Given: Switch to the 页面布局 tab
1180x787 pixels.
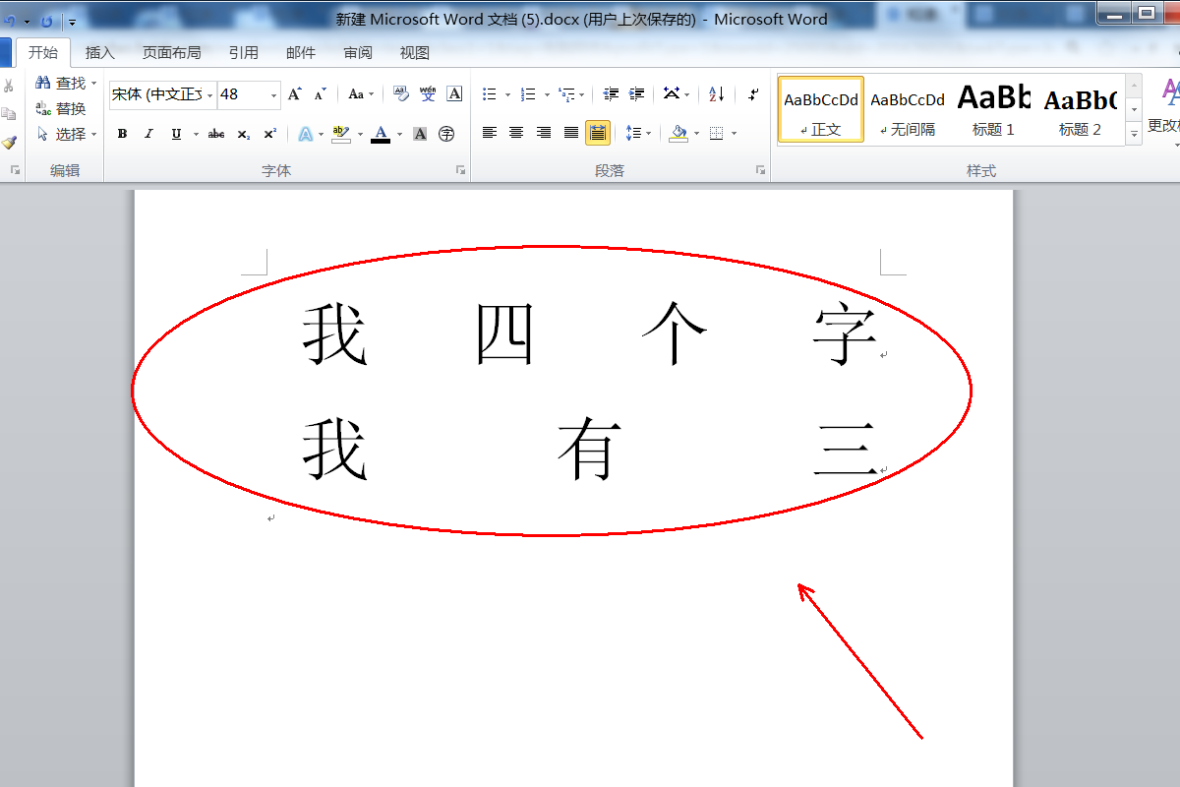Looking at the screenshot, I should tap(172, 53).
